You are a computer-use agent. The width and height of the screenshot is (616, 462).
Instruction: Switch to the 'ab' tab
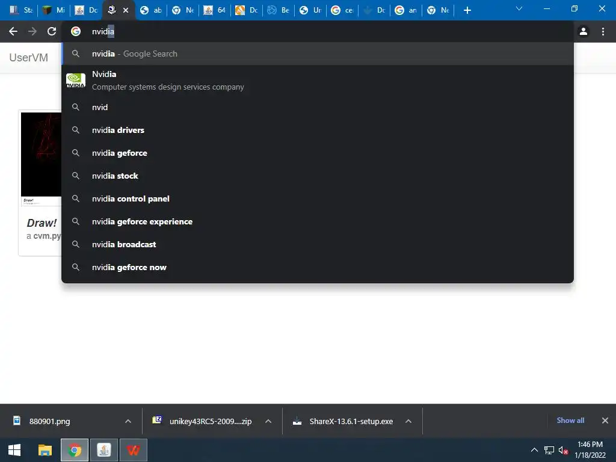click(x=151, y=10)
